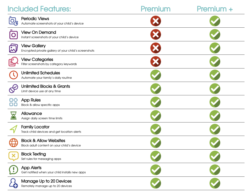Click the Included Features heading
249x192 pixels.
[39, 9]
